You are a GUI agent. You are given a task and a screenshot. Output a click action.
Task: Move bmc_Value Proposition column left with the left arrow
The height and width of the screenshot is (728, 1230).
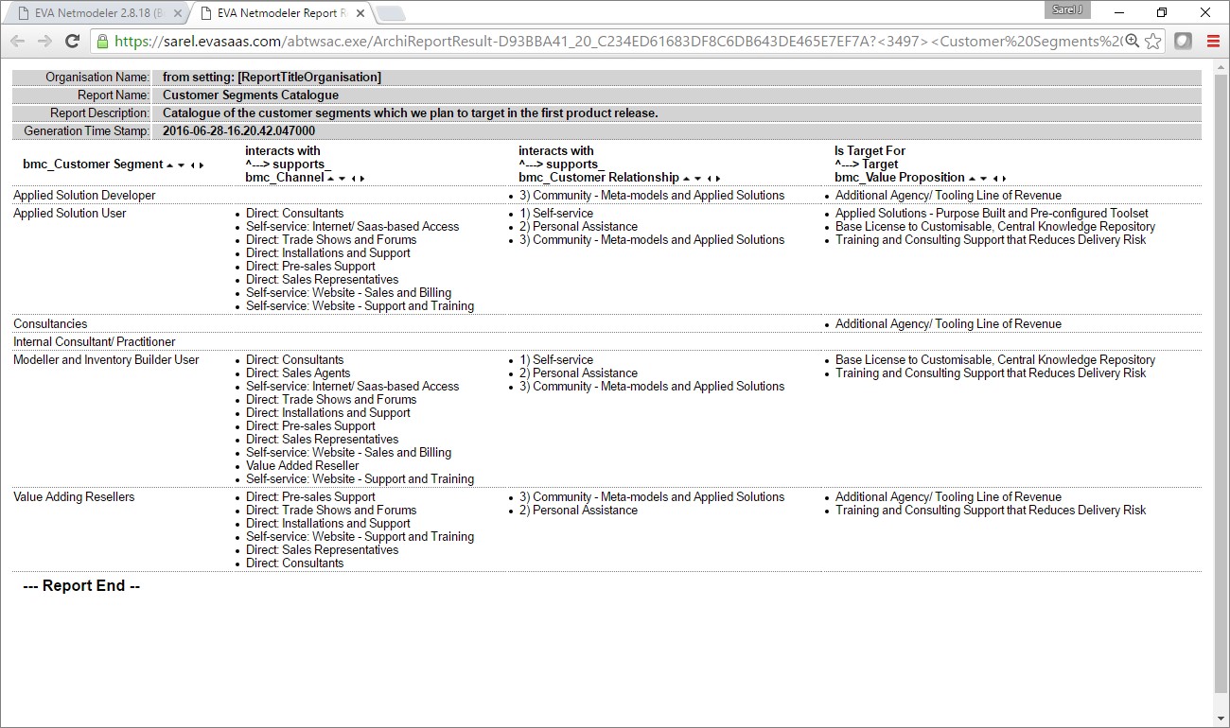(994, 179)
